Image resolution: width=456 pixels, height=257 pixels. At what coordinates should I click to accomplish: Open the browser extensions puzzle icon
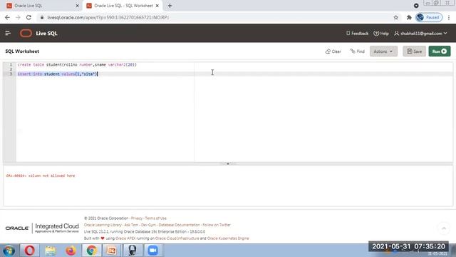coord(409,17)
